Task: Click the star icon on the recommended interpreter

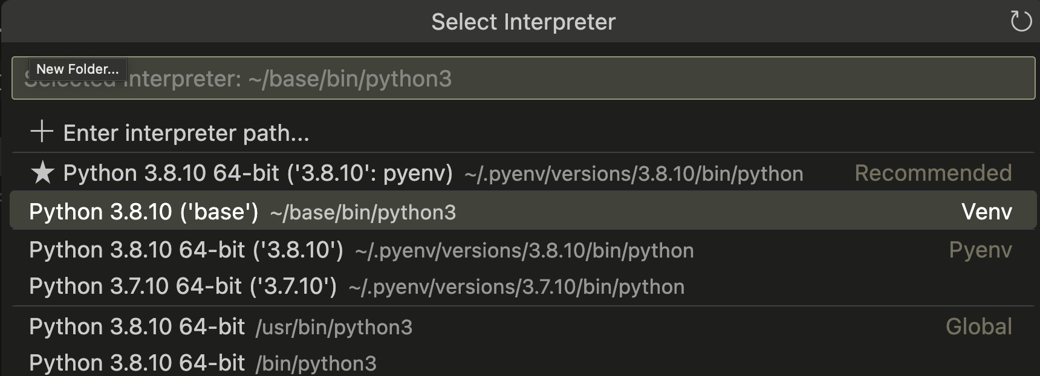Action: pyautogui.click(x=42, y=173)
